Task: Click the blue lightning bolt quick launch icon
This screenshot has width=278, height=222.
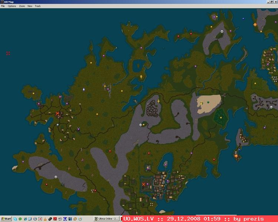Action: click(x=65, y=219)
